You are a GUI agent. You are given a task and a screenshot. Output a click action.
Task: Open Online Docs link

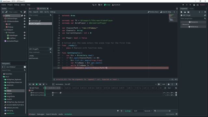153,12
